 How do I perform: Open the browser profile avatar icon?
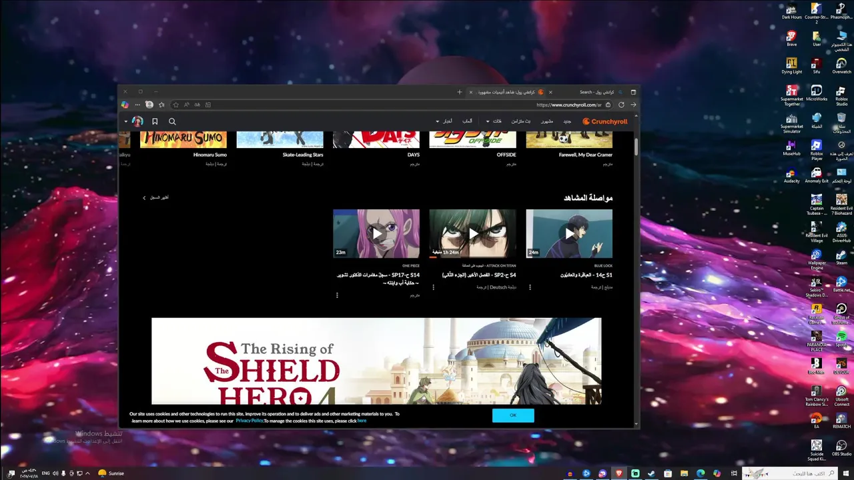(x=149, y=105)
